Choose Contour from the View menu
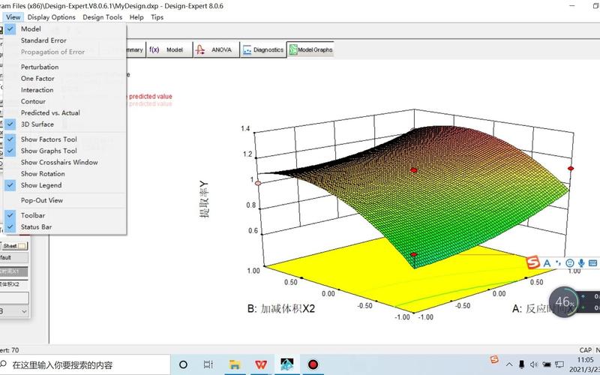 pos(33,101)
